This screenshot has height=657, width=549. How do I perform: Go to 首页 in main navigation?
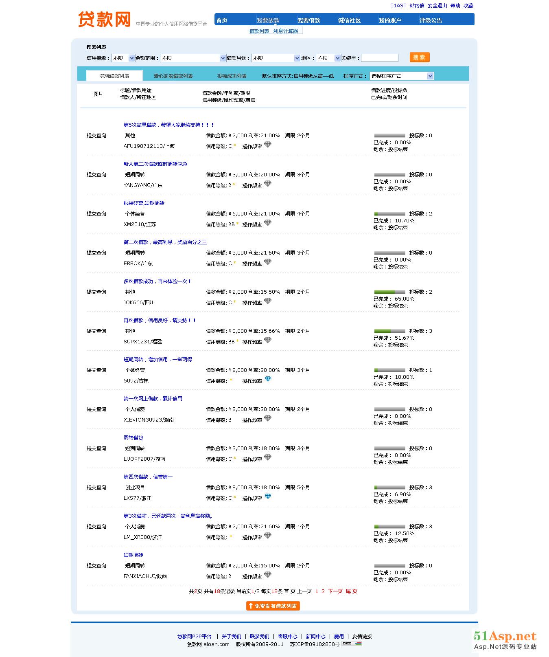[x=222, y=20]
